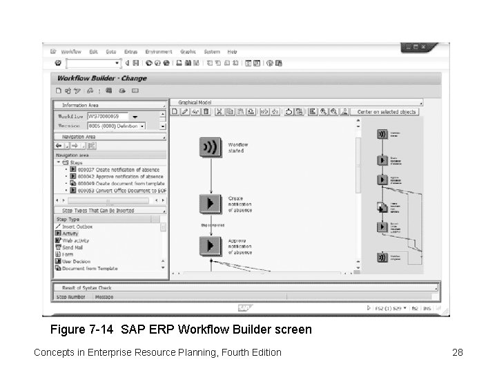
Task: Click the Approve notification of absence node
Action: pos(211,246)
